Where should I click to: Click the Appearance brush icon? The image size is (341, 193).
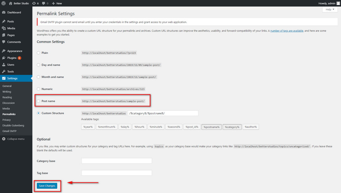pyautogui.click(x=4, y=51)
